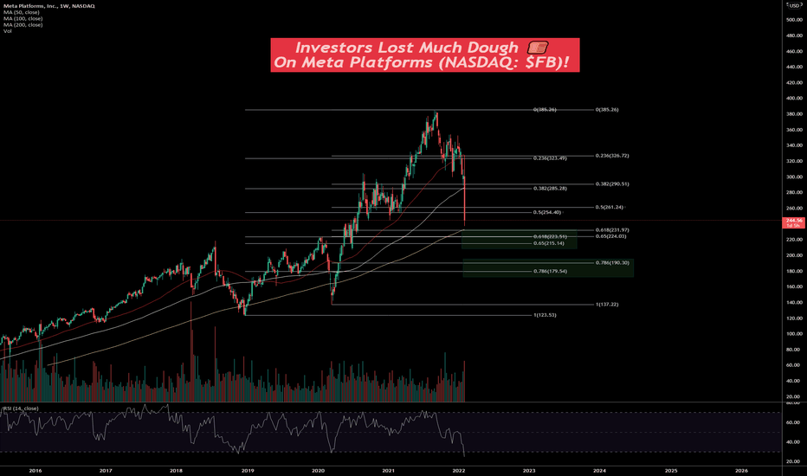Click the 440.00 price axis label
The image size is (807, 476).
click(794, 67)
